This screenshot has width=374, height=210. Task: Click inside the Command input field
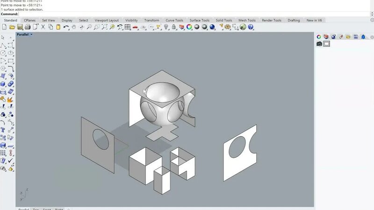point(194,14)
